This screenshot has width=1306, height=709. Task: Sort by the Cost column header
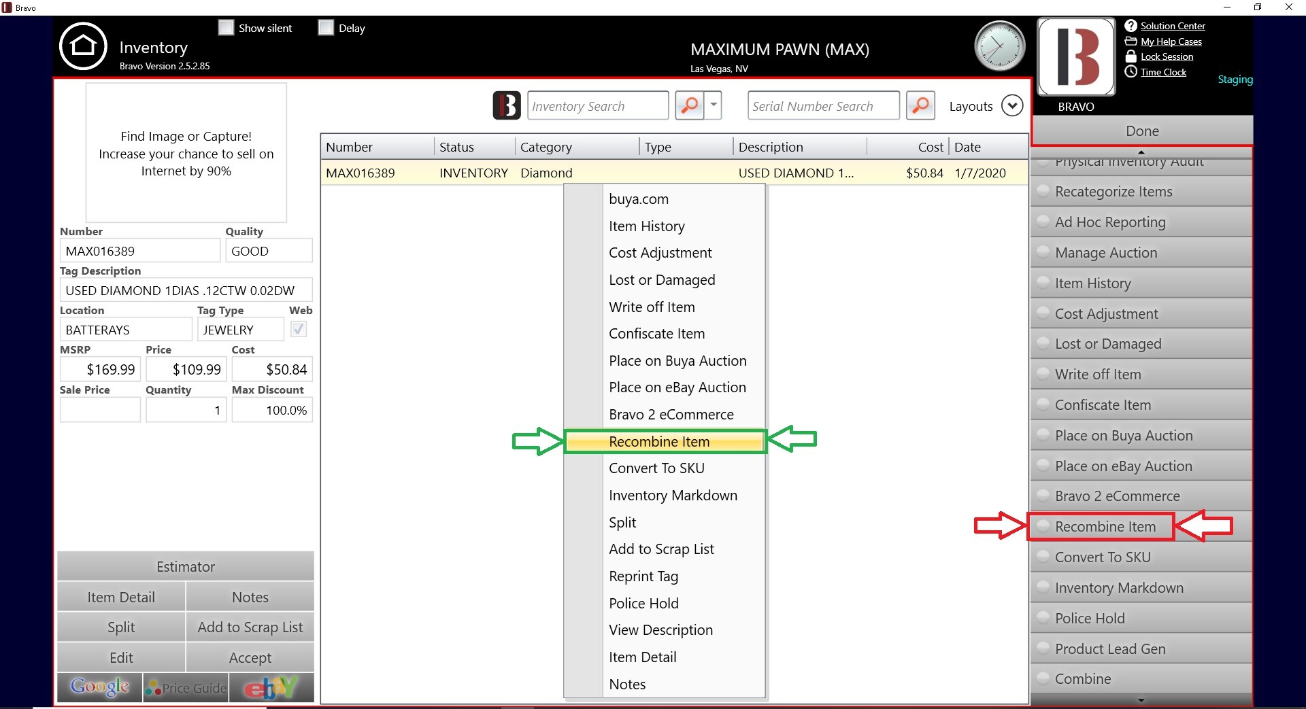tap(907, 147)
